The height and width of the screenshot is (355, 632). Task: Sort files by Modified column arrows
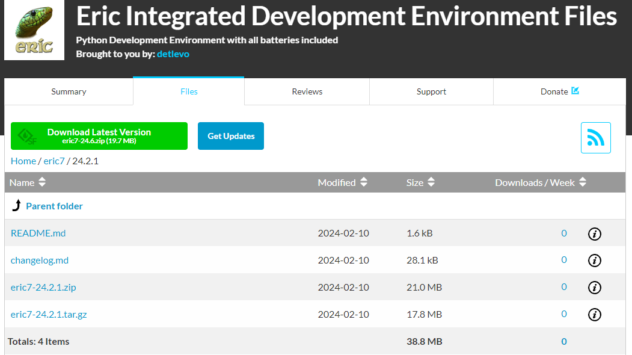(x=364, y=182)
